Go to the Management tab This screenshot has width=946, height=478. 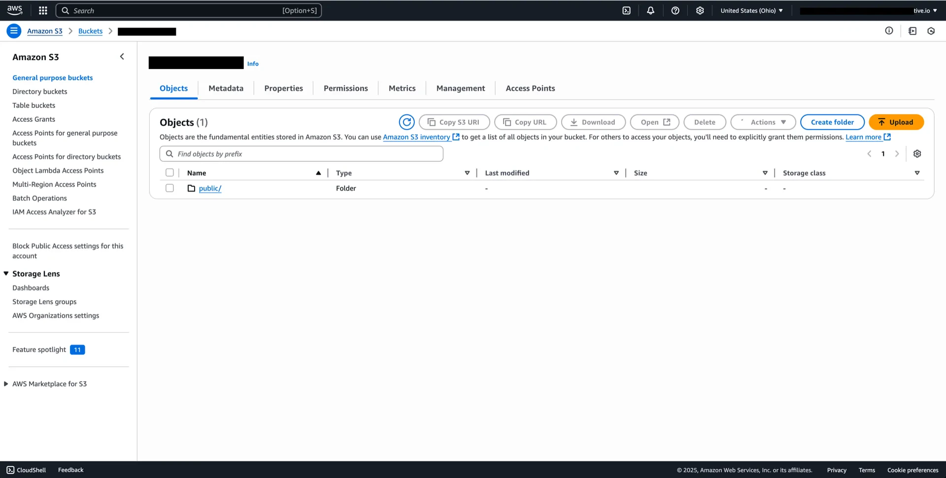[x=460, y=88]
